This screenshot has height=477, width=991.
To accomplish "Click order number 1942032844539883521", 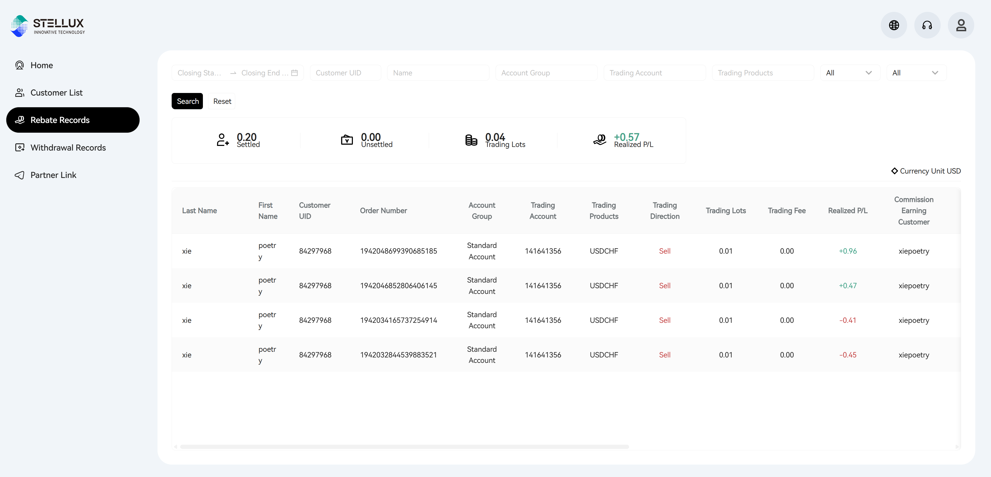I will point(398,355).
